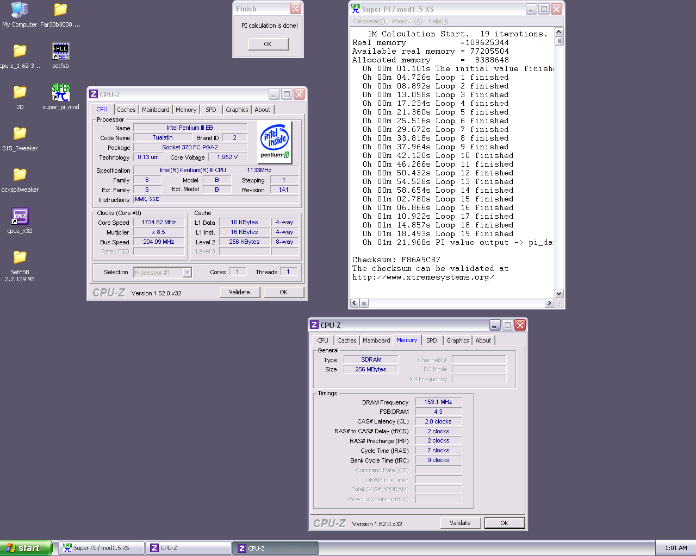Select the Caches tab in the Memory window
This screenshot has width=696, height=556.
coord(347,340)
